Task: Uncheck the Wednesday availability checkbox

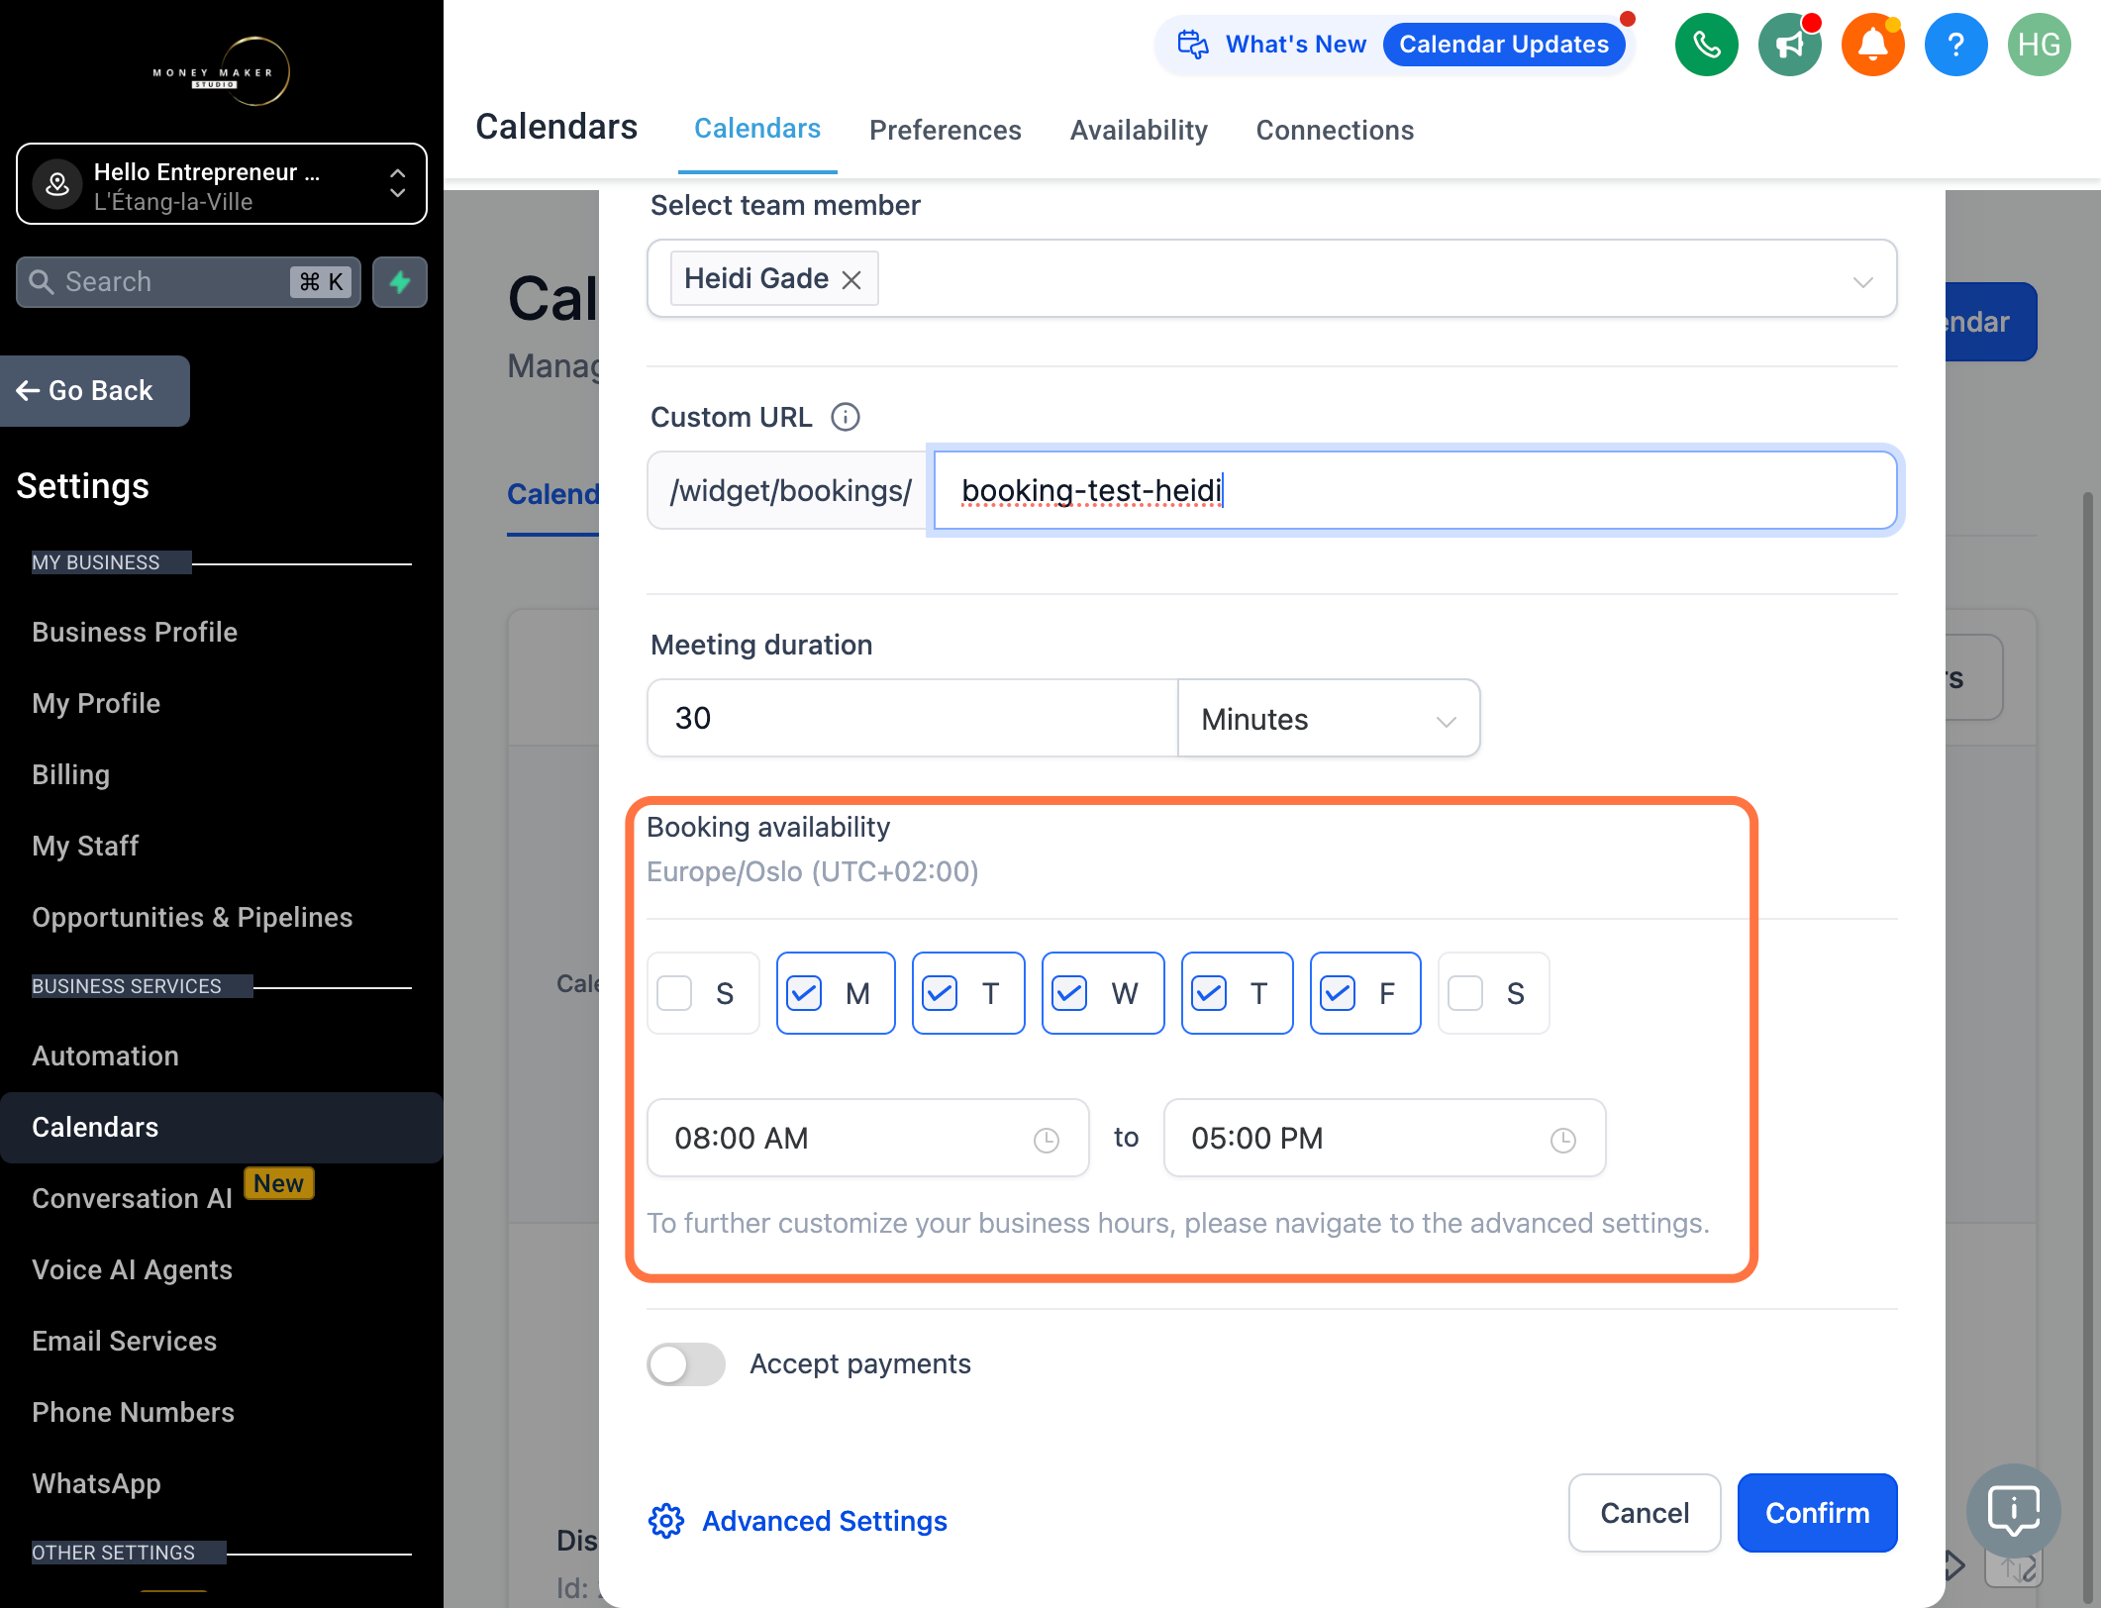Action: click(1069, 993)
